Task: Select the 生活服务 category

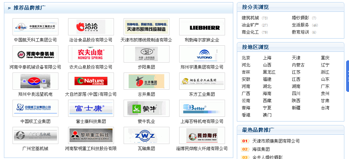Action: [x=300, y=25]
